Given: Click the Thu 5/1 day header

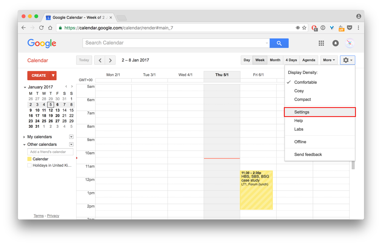Looking at the screenshot, I should tap(222, 75).
